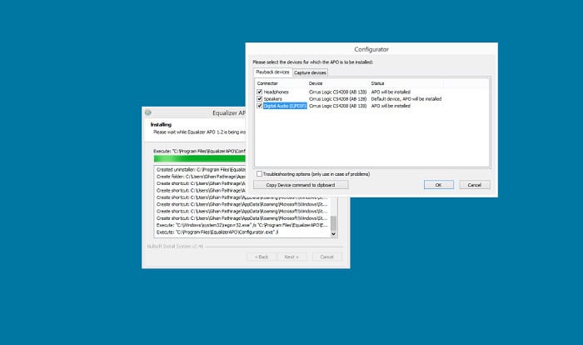Select the 'Create folder' log line
The width and height of the screenshot is (583, 345).
pyautogui.click(x=201, y=177)
